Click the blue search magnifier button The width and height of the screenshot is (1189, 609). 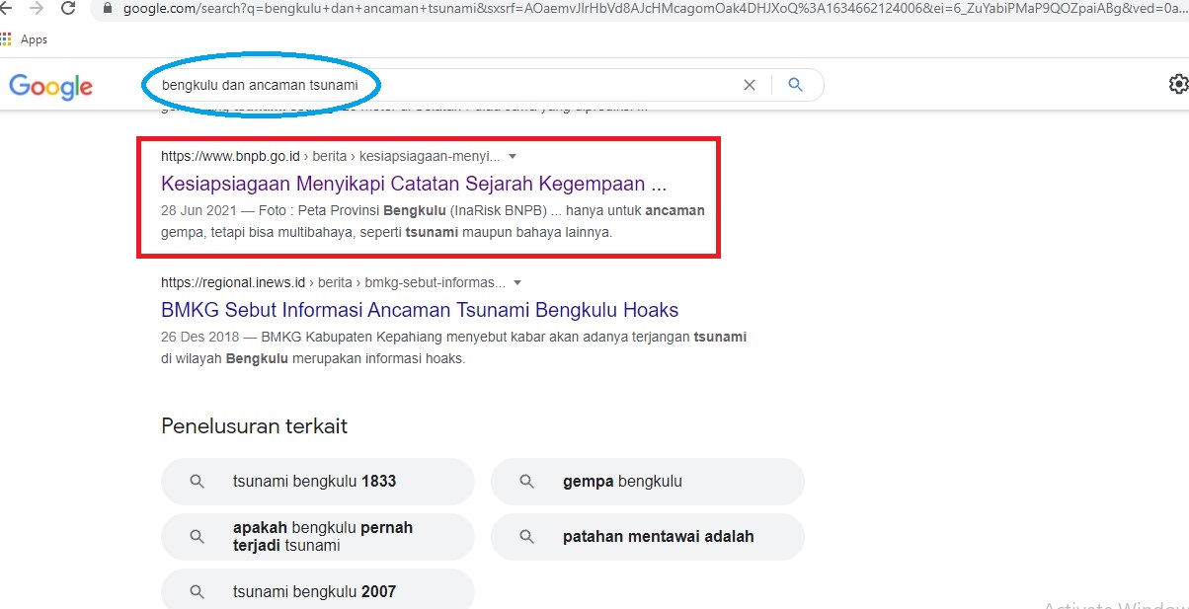(796, 85)
